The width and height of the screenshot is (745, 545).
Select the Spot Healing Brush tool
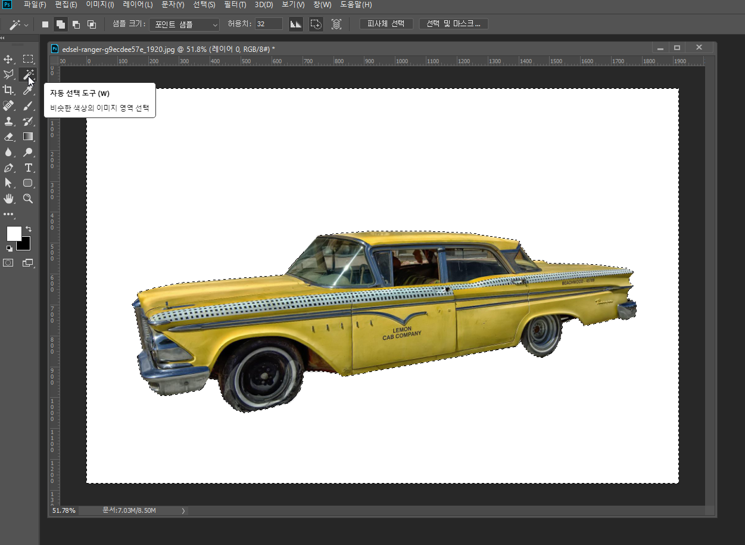coord(8,106)
